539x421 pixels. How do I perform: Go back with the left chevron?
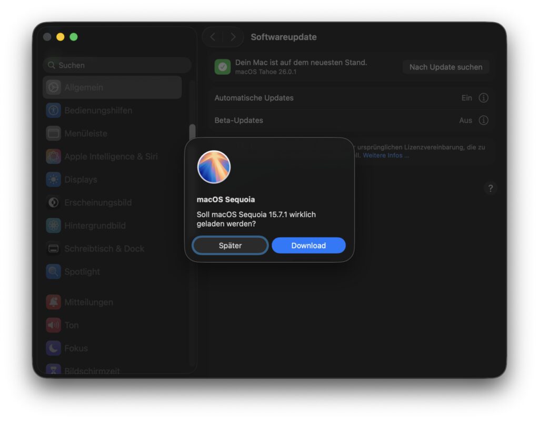point(213,37)
